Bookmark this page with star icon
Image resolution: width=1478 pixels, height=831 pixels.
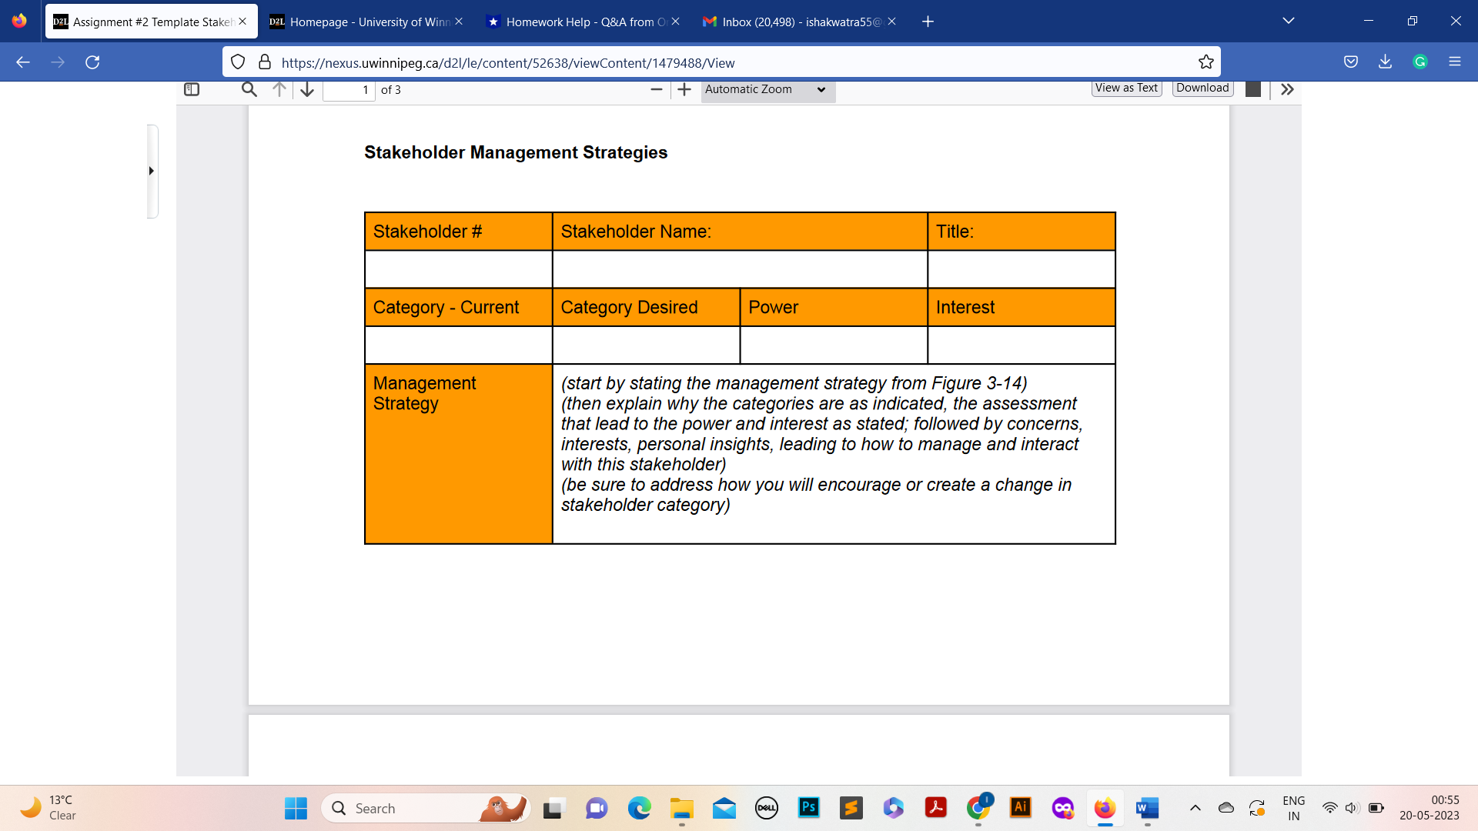coord(1206,62)
